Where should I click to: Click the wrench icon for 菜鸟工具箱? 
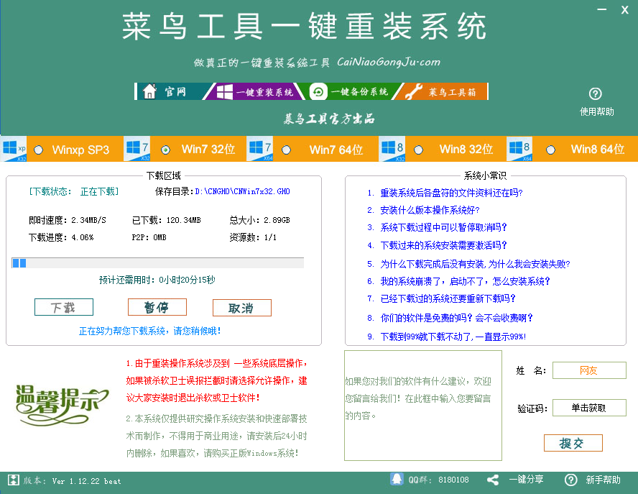[413, 91]
